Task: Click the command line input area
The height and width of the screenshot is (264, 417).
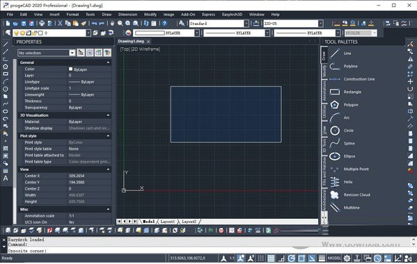Action: pos(210,251)
